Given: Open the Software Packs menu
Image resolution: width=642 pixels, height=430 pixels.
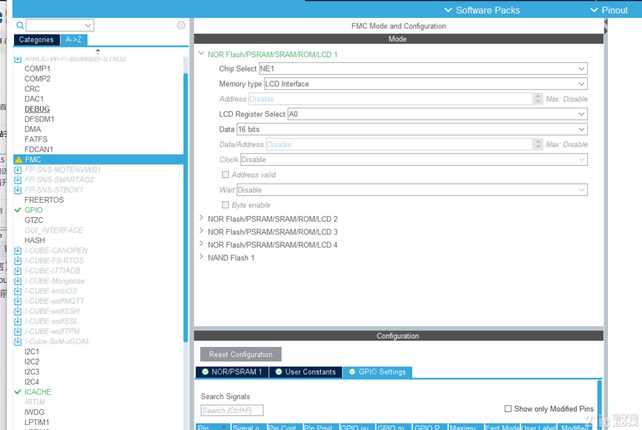Looking at the screenshot, I should [x=482, y=10].
